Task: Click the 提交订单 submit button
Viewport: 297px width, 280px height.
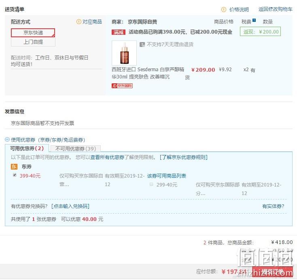Action: point(272,272)
